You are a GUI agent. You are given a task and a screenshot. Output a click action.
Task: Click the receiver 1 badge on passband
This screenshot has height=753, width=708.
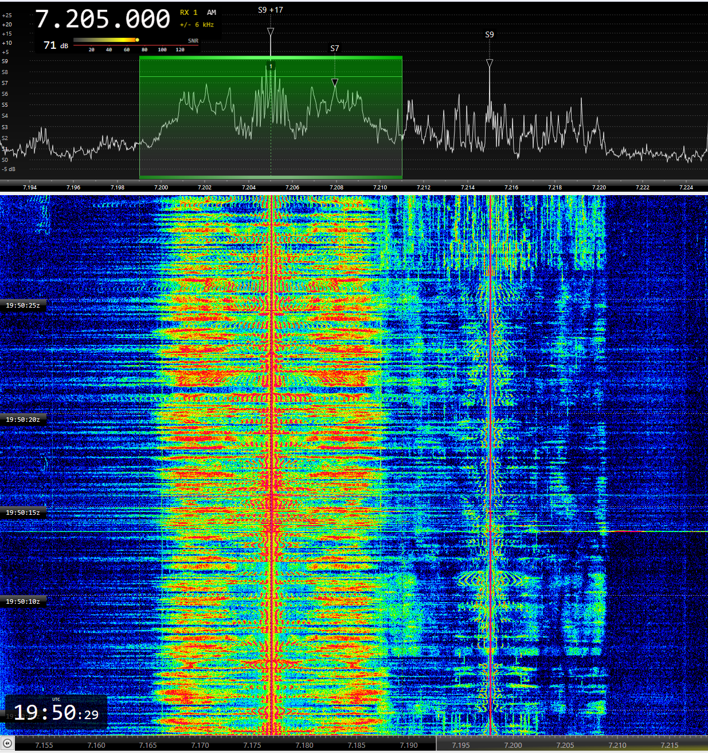pos(271,67)
